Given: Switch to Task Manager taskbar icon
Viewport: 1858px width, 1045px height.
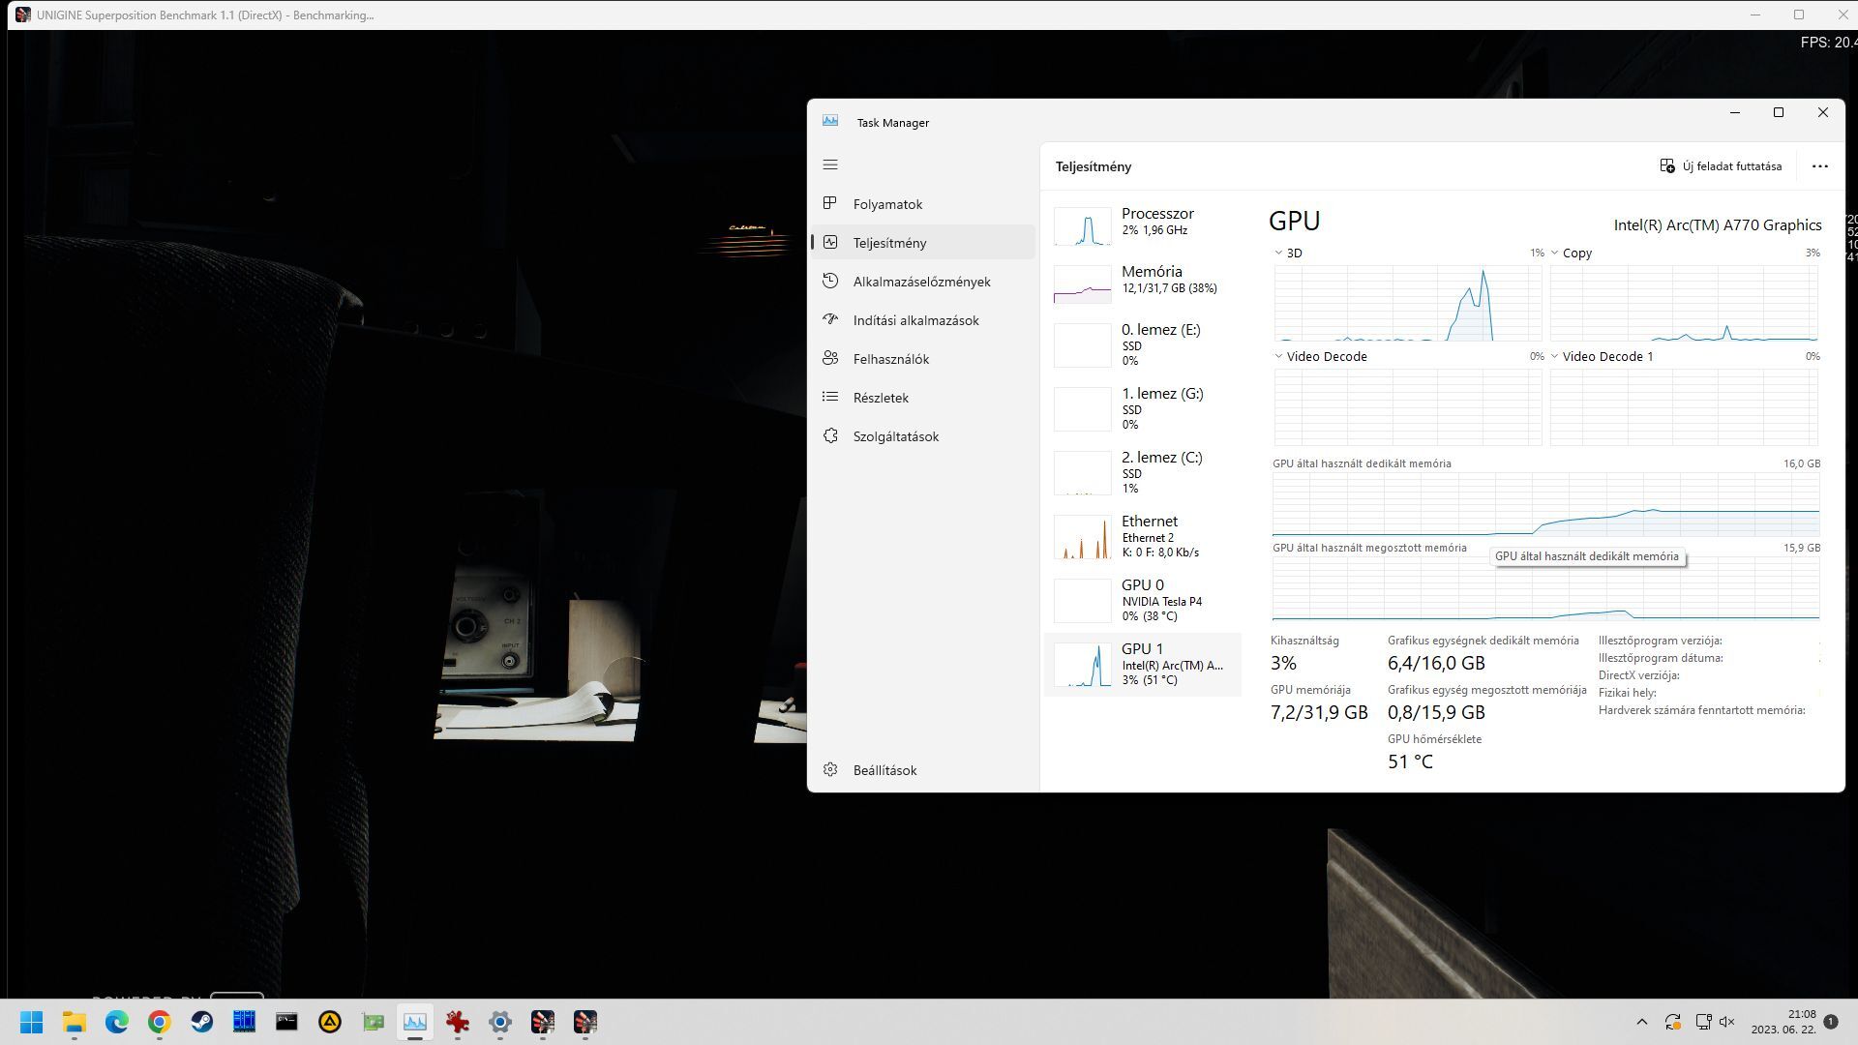Looking at the screenshot, I should pos(415,1022).
